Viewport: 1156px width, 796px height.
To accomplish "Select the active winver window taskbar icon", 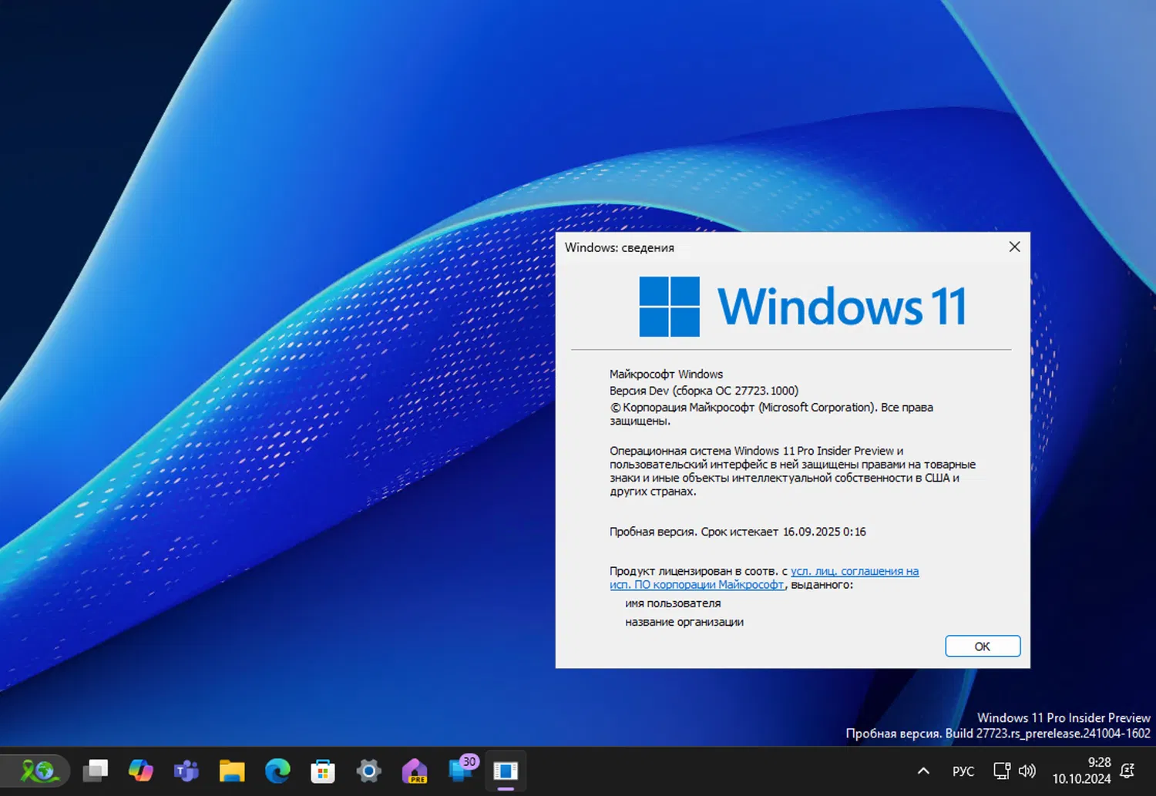I will (x=506, y=771).
